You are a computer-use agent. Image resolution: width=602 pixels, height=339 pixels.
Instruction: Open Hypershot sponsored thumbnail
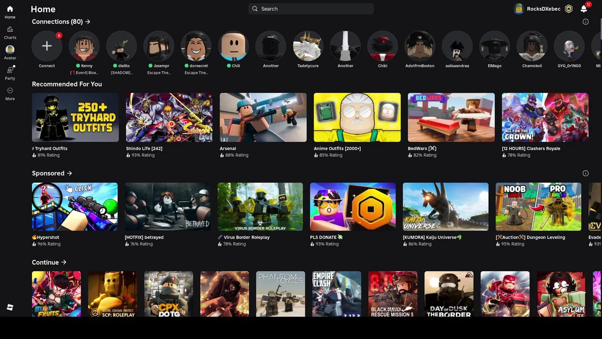[x=75, y=207]
